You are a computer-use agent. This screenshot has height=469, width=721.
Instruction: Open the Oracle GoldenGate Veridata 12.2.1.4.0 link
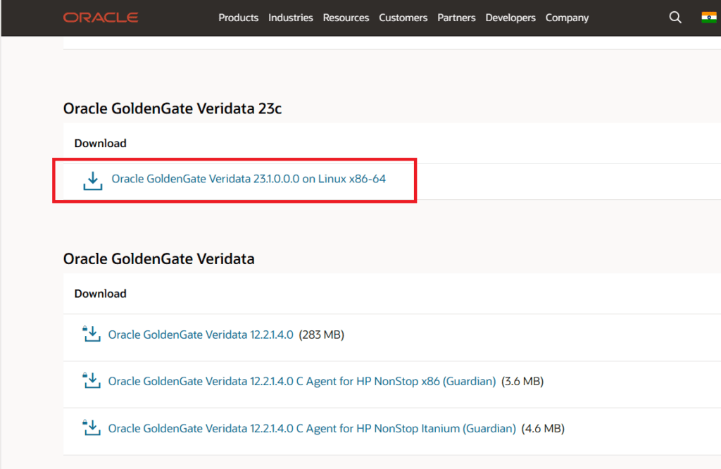[x=201, y=334]
